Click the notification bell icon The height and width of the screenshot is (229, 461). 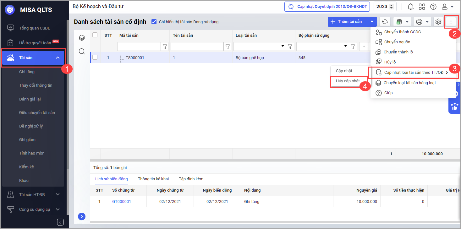click(x=410, y=7)
